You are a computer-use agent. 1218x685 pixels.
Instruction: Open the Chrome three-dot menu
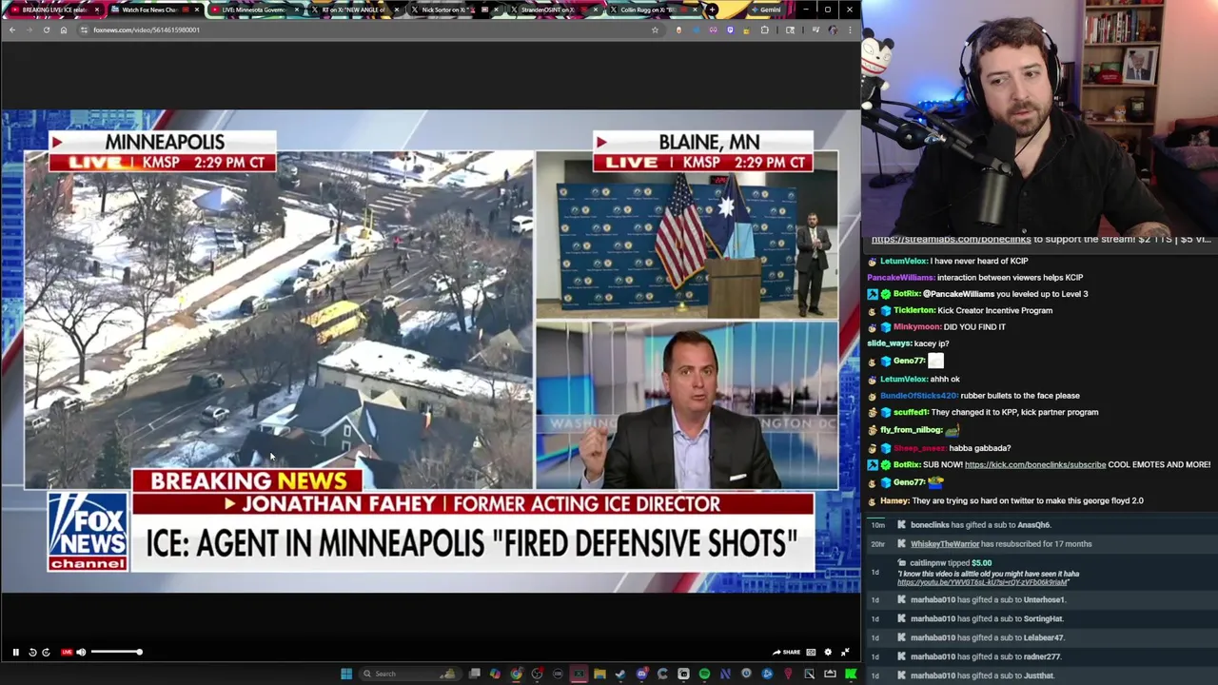(x=850, y=29)
